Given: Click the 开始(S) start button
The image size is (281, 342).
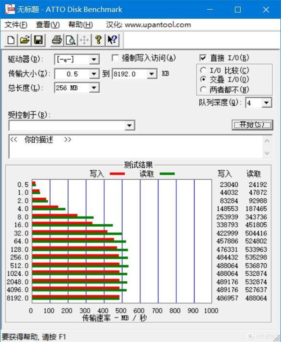Looking at the screenshot, I should pos(252,125).
